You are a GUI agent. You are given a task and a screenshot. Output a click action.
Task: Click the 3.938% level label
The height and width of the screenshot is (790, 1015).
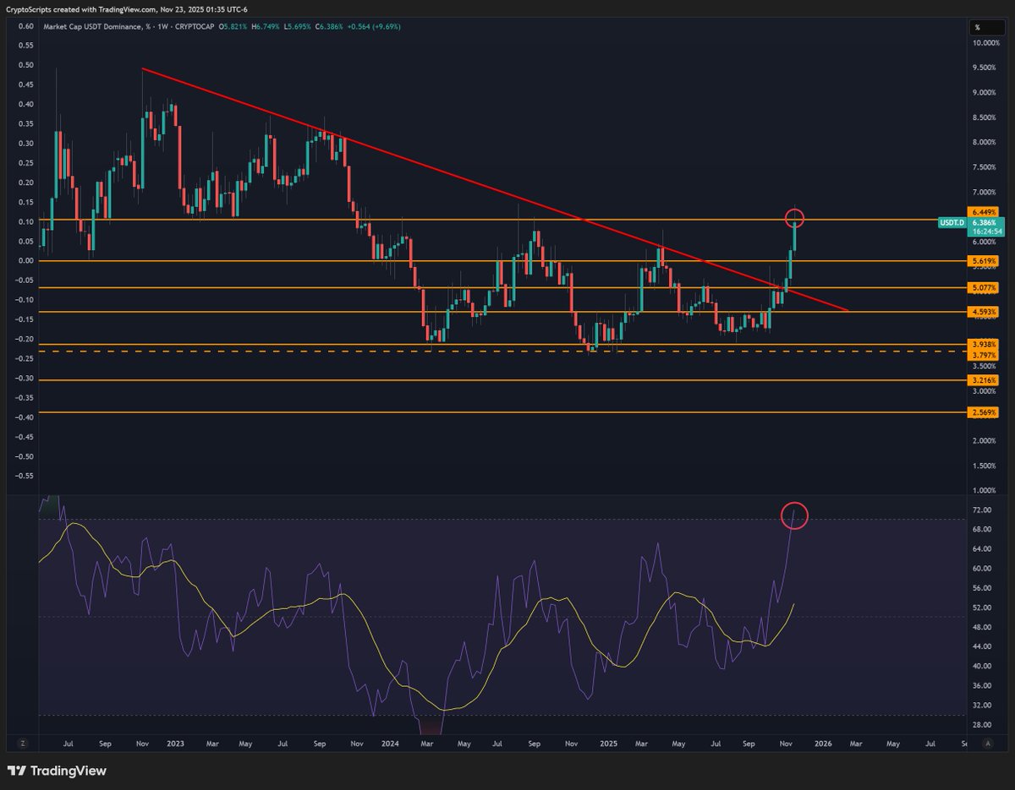coord(985,345)
